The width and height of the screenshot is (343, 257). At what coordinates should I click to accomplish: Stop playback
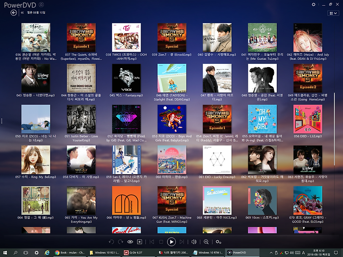click(161, 242)
